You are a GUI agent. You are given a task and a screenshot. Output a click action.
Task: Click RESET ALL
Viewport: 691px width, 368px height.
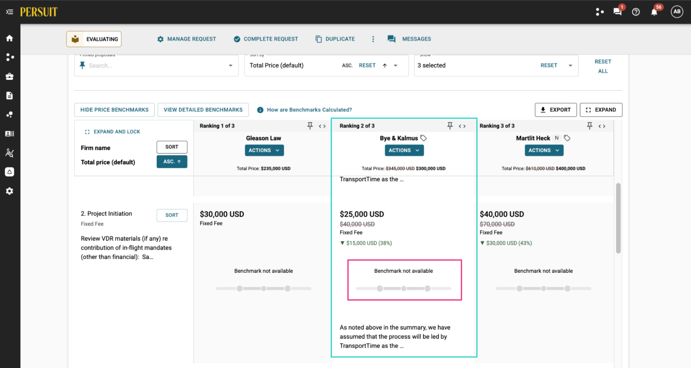tap(603, 66)
